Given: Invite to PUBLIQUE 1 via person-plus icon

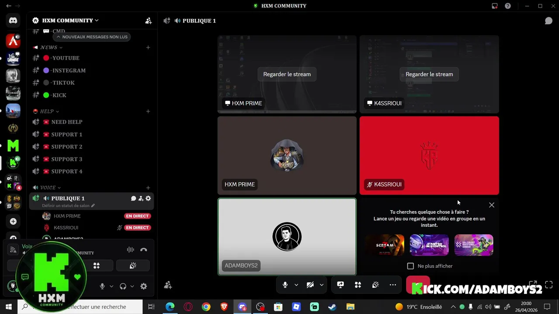Looking at the screenshot, I should click(x=141, y=198).
